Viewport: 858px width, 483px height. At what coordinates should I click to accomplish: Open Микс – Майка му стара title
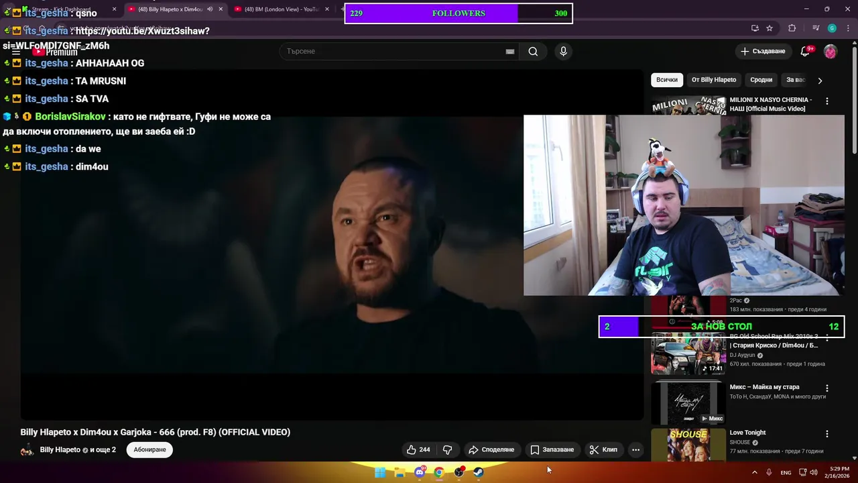pyautogui.click(x=764, y=387)
